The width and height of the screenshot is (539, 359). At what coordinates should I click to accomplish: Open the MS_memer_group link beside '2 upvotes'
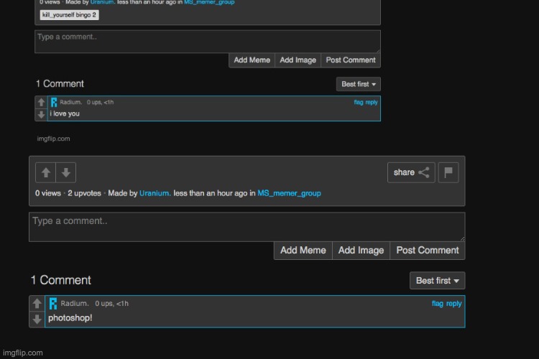click(x=289, y=193)
